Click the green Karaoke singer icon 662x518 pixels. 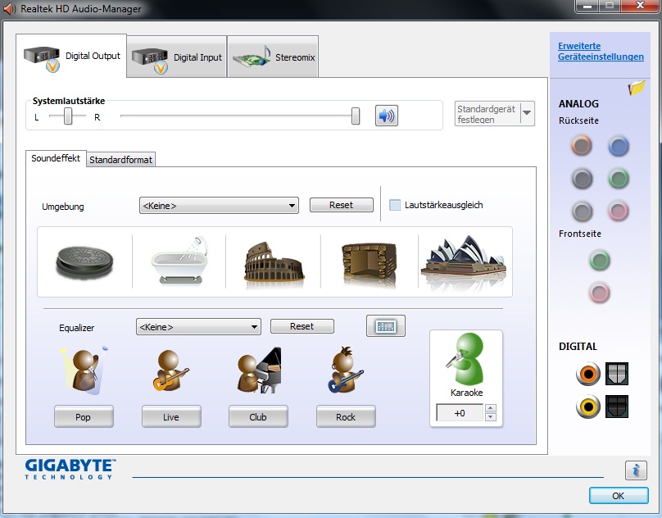click(x=465, y=359)
